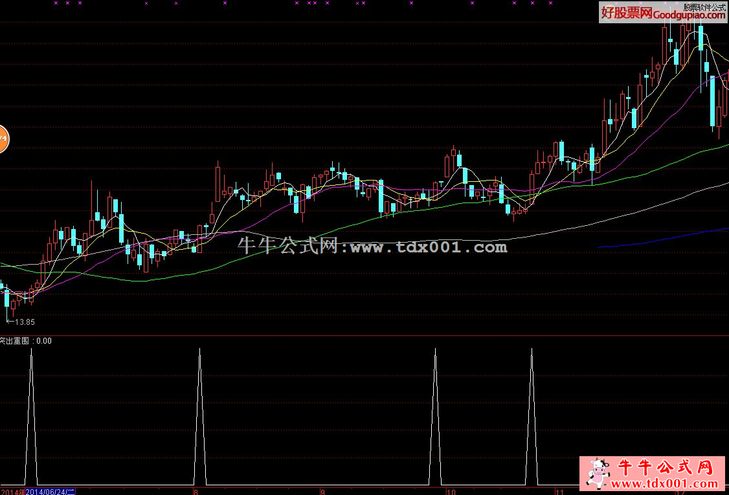The image size is (729, 495).
Task: Click the third signal spike before month 10
Action: pyautogui.click(x=435, y=351)
